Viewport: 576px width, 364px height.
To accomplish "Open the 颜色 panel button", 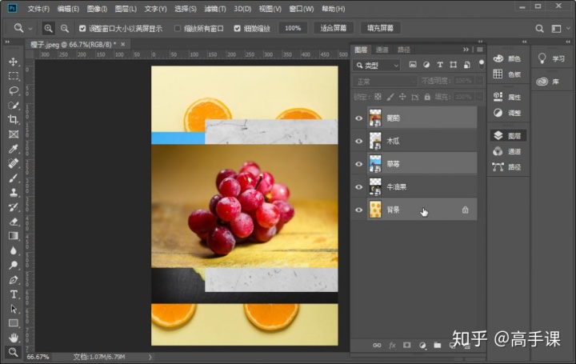I will [x=509, y=58].
